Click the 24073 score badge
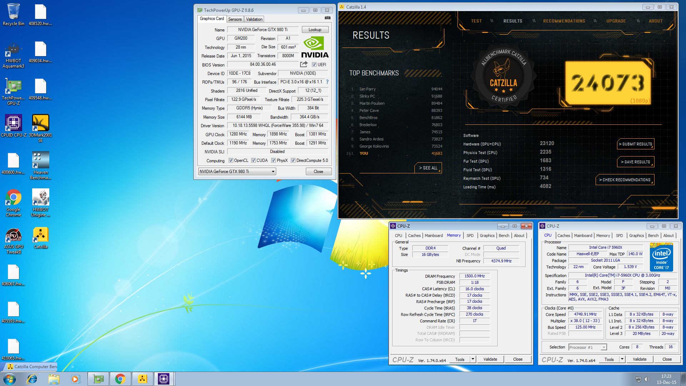686x386 pixels. [x=608, y=83]
